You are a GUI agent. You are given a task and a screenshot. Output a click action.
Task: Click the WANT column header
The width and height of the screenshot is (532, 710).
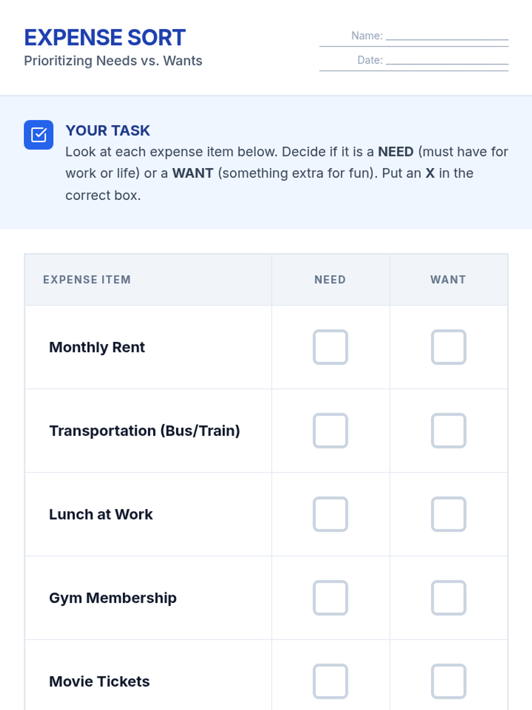[448, 280]
